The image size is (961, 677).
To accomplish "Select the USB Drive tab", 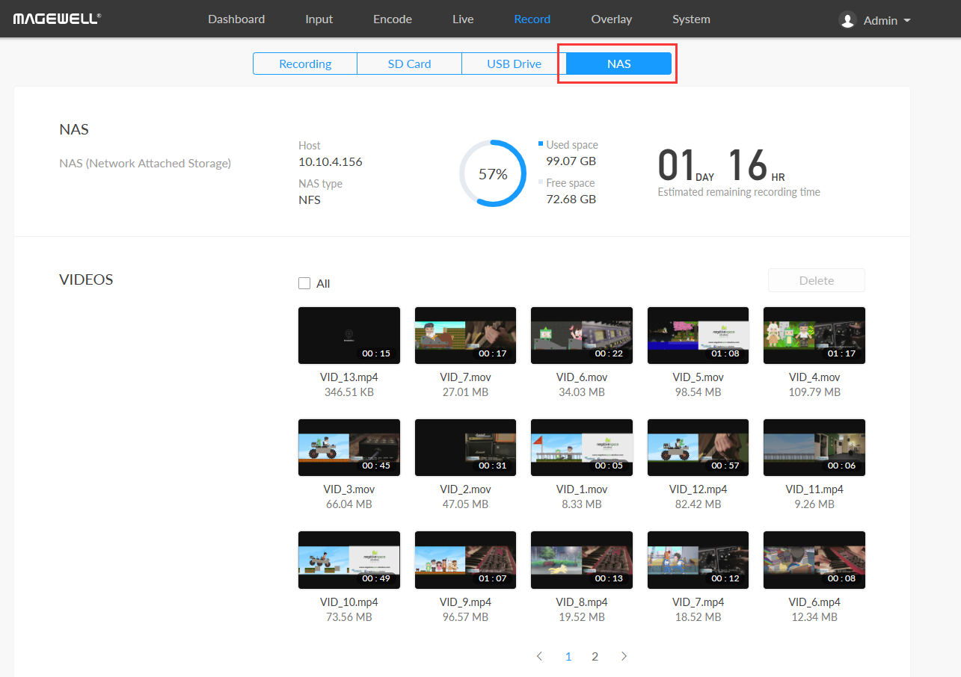I will 514,64.
